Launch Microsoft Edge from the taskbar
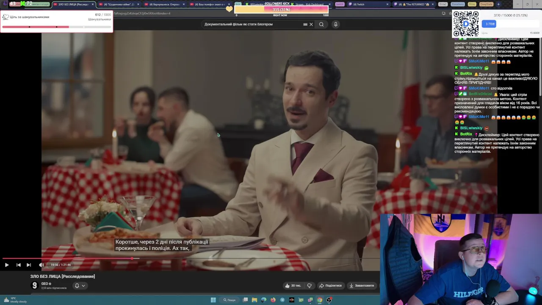The image size is (542, 305). 263,300
